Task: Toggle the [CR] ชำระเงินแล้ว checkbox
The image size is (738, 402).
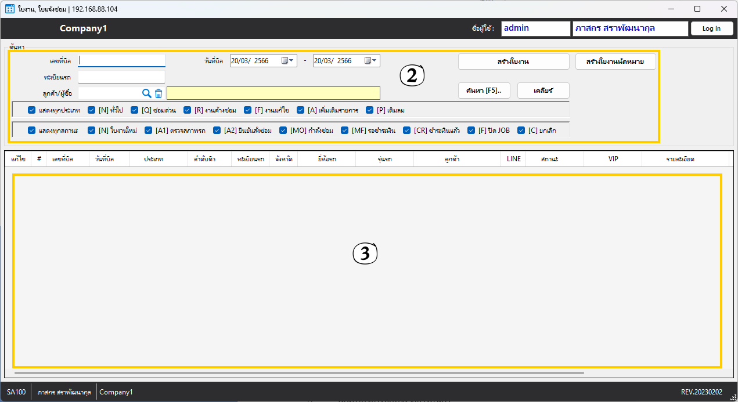Action: 407,131
